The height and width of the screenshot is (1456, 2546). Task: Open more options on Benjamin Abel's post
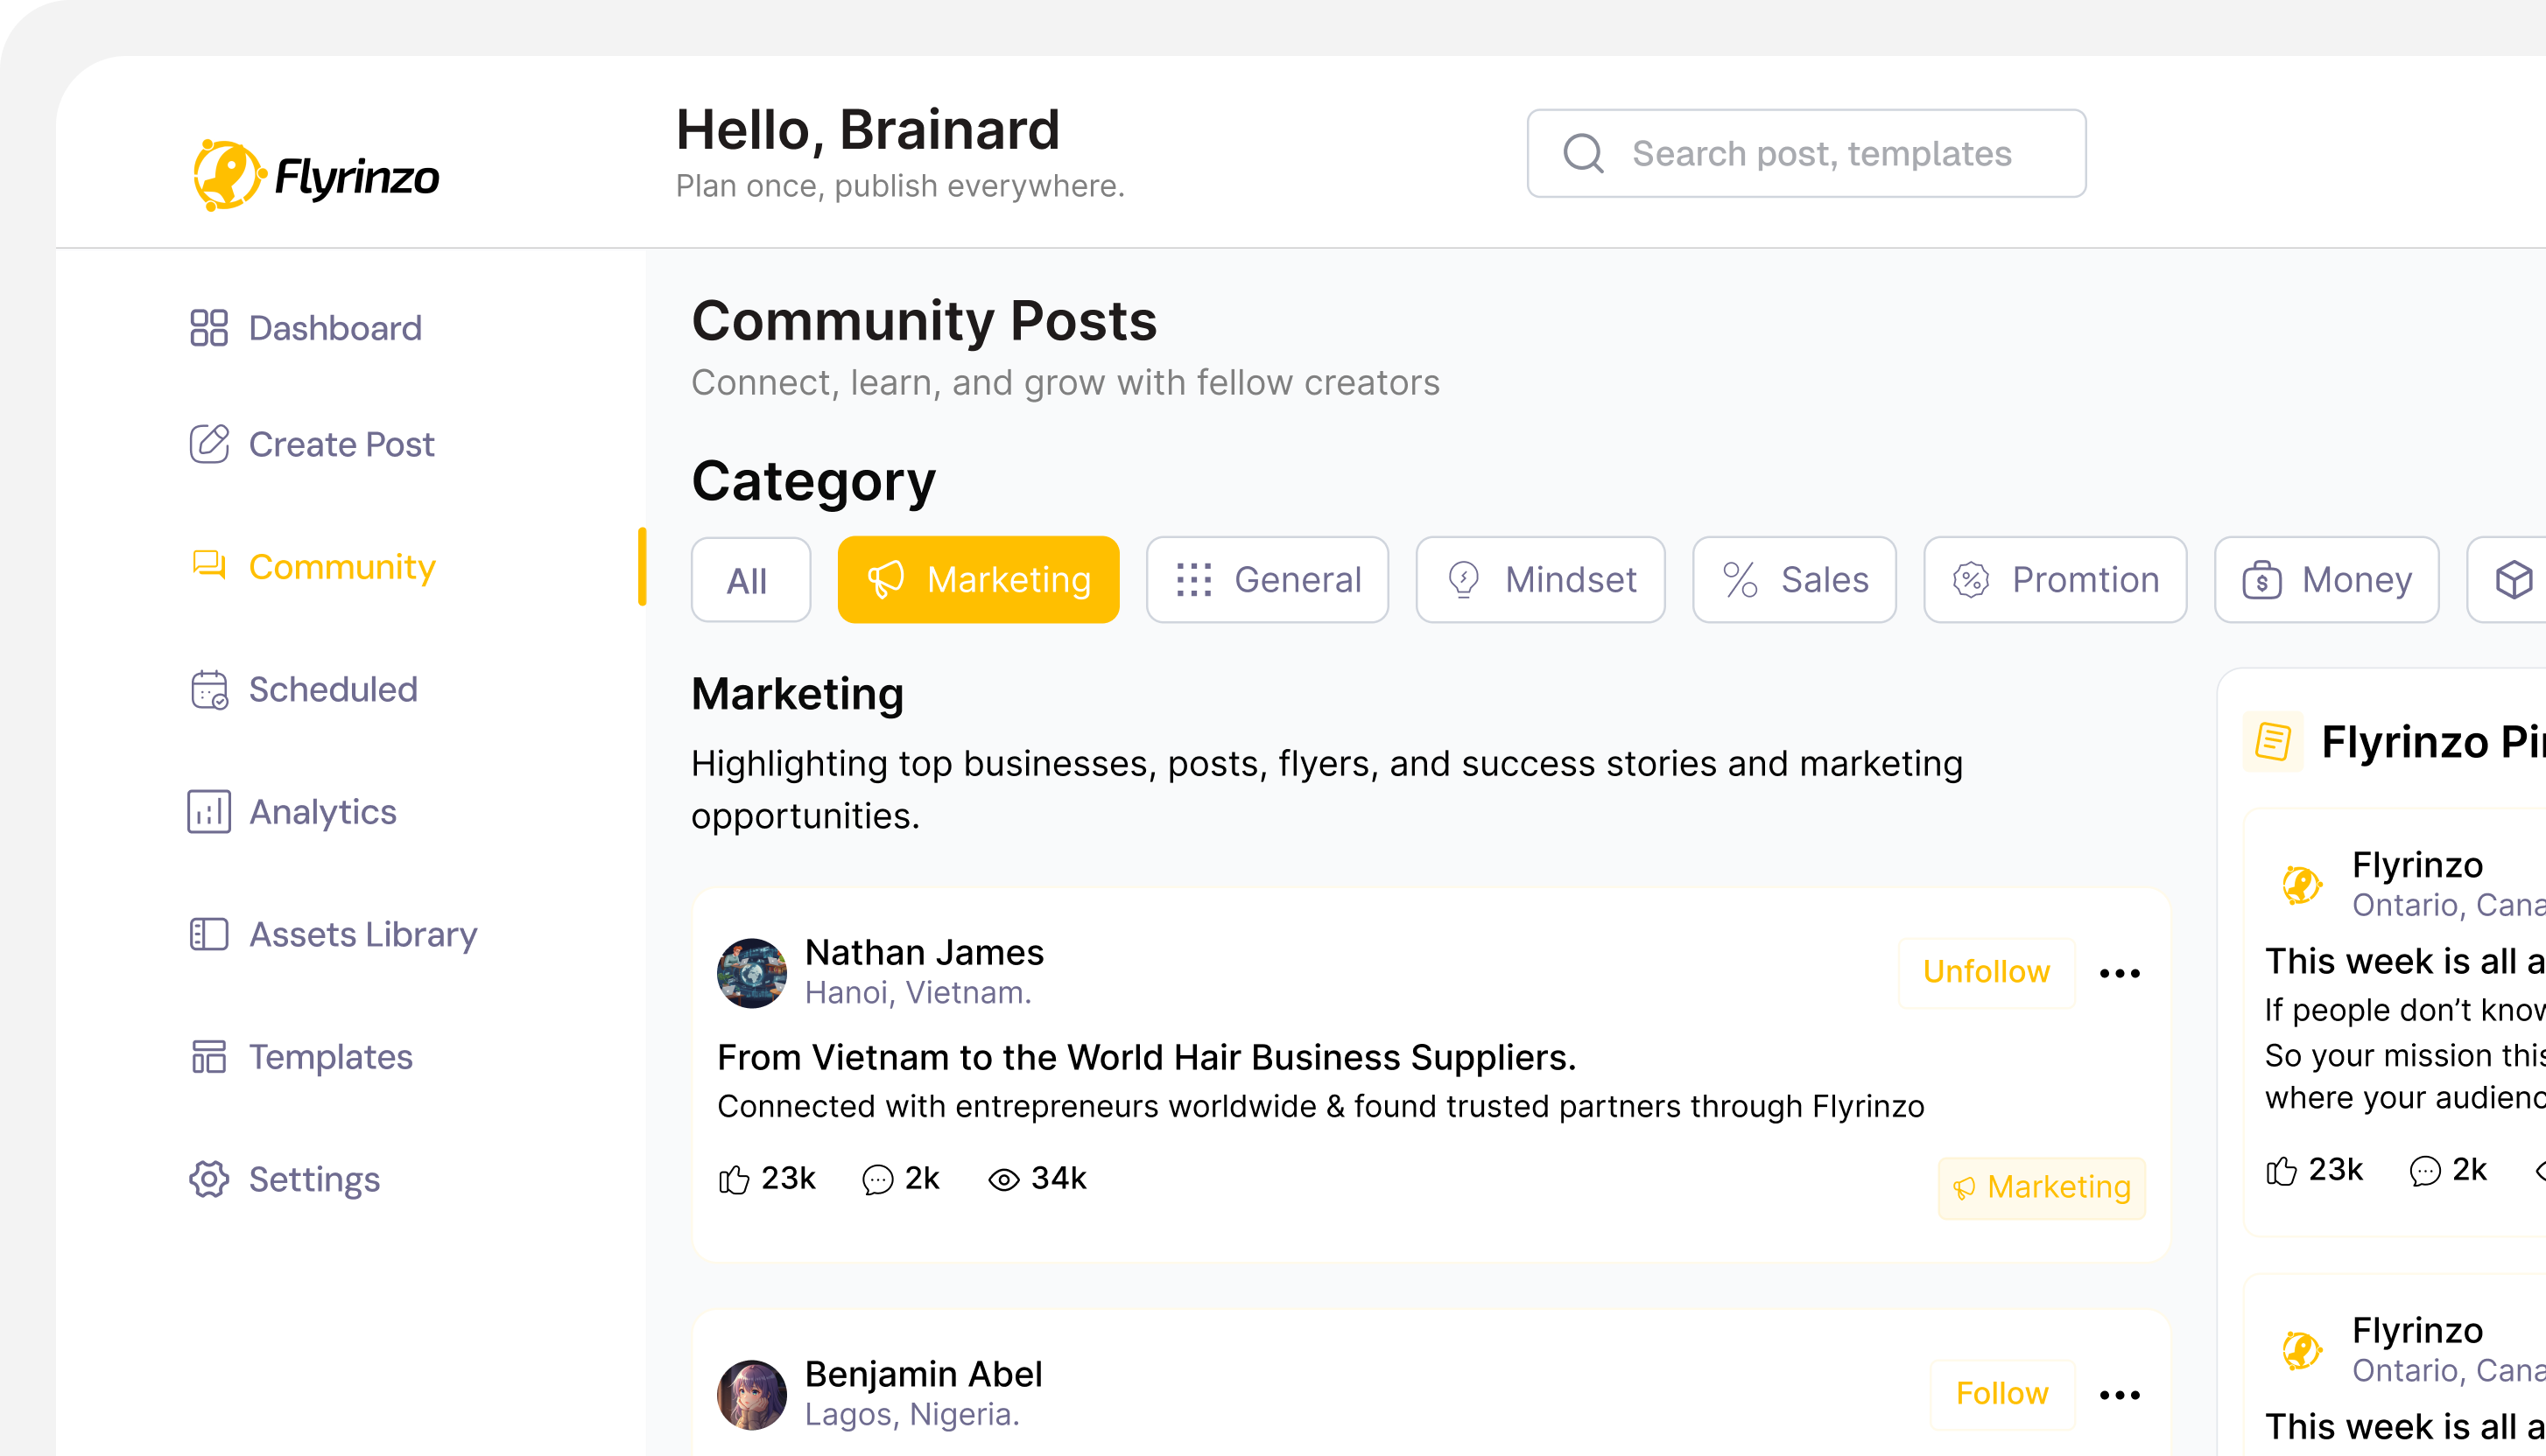point(2120,1395)
